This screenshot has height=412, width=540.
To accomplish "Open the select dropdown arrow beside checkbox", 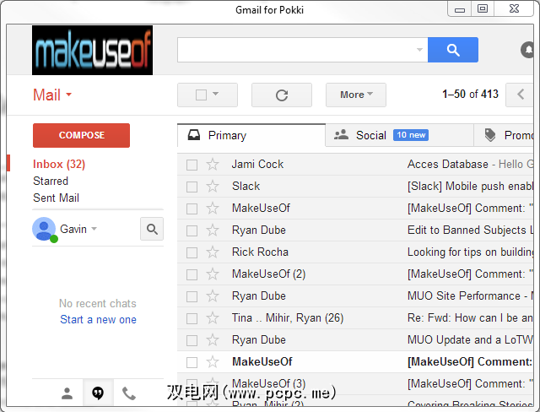I will pos(216,94).
